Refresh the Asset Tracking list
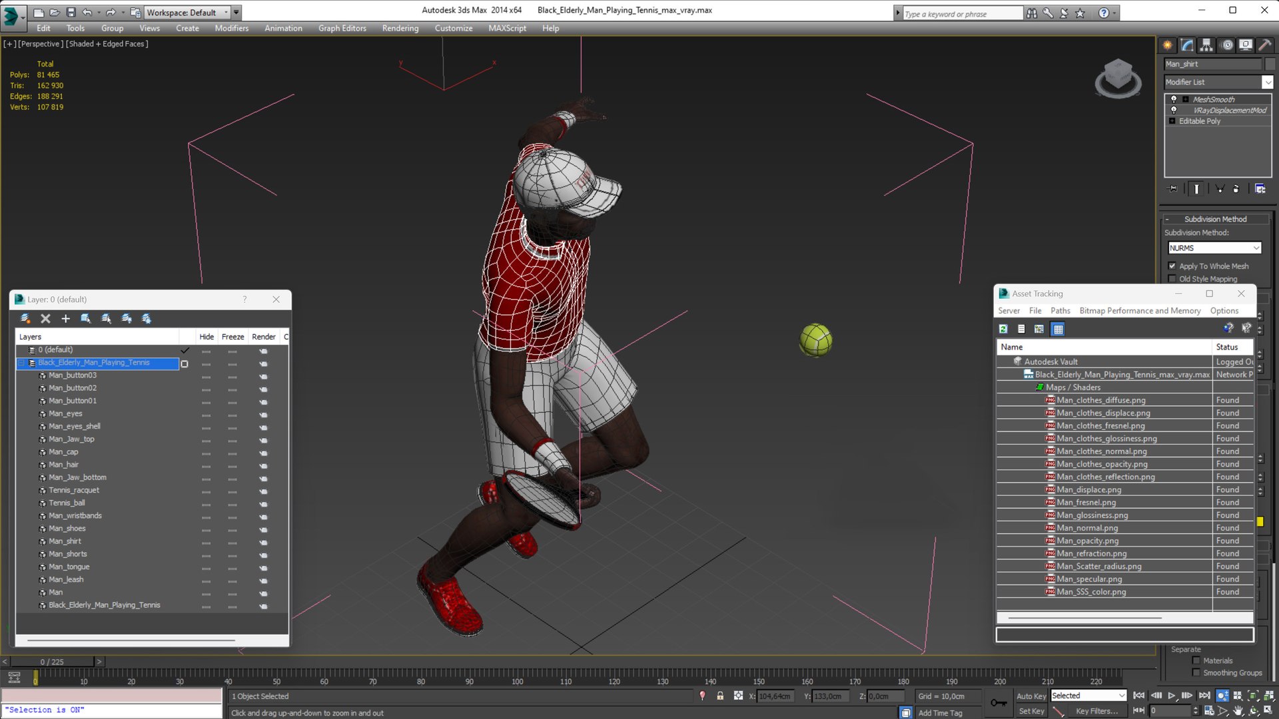This screenshot has width=1279, height=719. pyautogui.click(x=1003, y=329)
